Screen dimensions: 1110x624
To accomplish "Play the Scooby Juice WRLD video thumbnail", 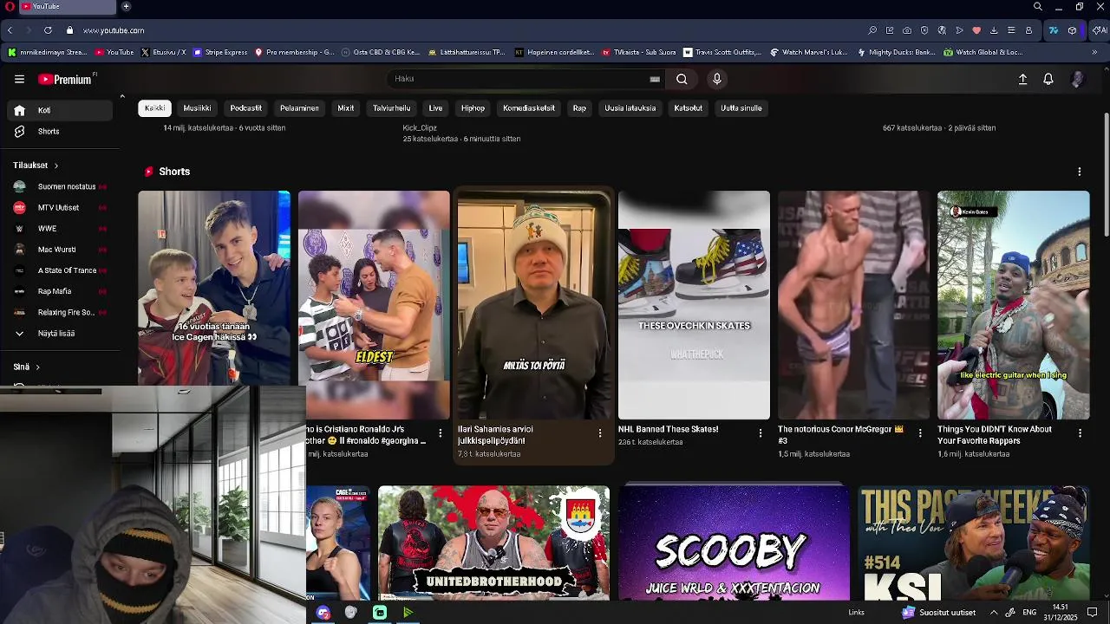I will pyautogui.click(x=734, y=543).
